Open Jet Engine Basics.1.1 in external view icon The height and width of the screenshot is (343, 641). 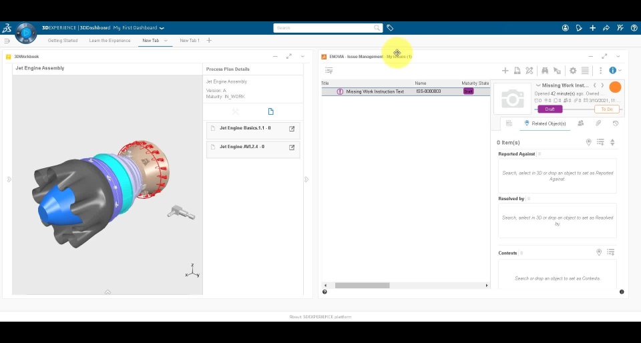(x=292, y=129)
